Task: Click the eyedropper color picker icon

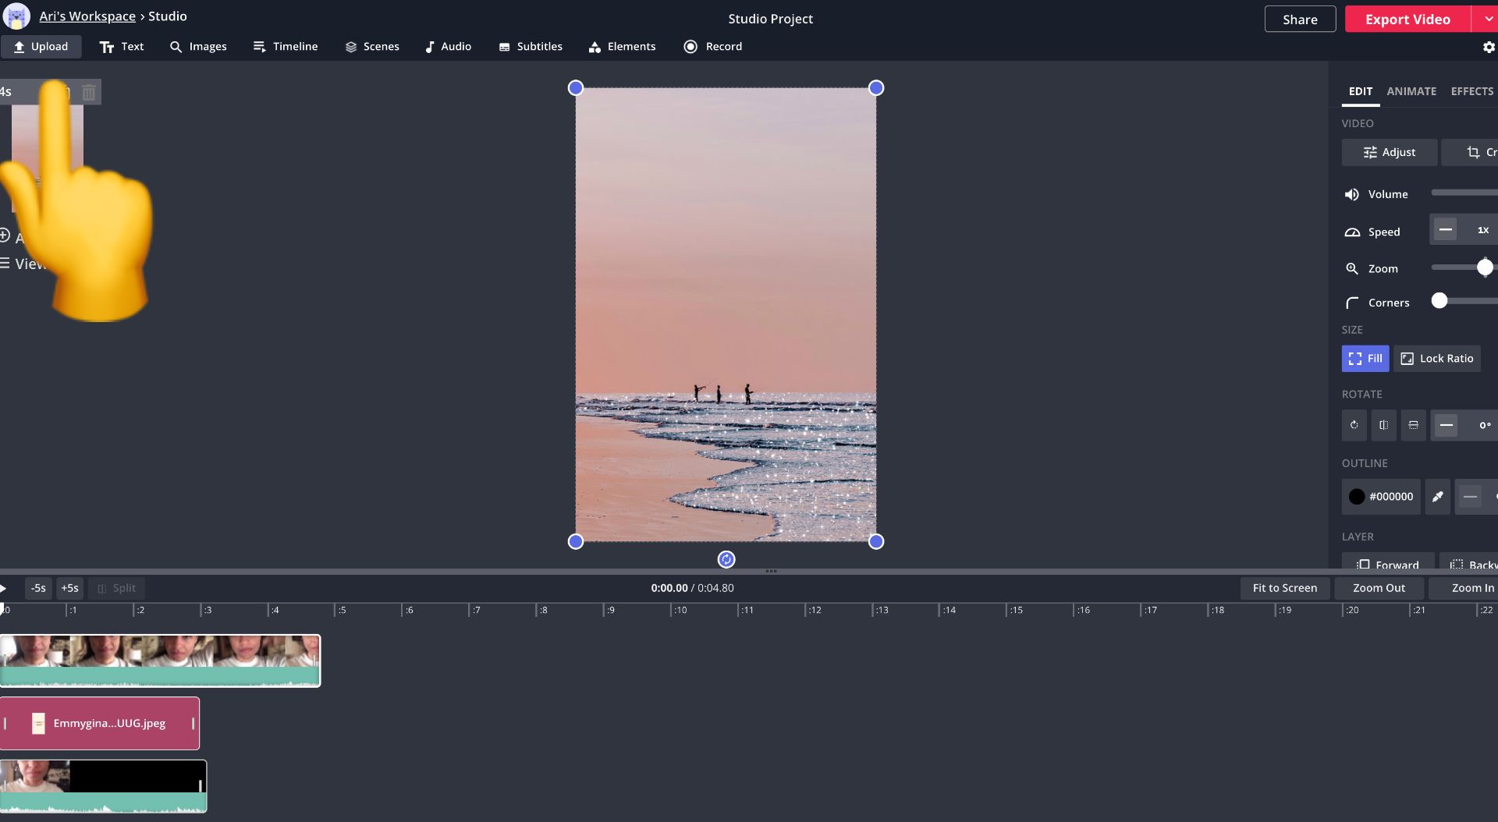Action: click(1437, 497)
